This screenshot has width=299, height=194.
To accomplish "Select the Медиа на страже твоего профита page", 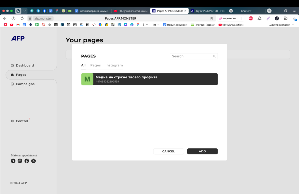I will click(x=155, y=79).
